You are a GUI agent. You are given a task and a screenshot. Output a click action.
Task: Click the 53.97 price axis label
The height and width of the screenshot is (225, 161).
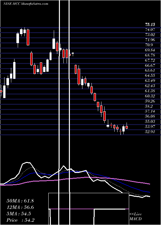[x=150, y=127]
